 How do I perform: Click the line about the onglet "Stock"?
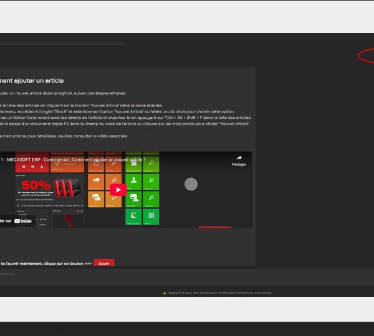[x=117, y=111]
